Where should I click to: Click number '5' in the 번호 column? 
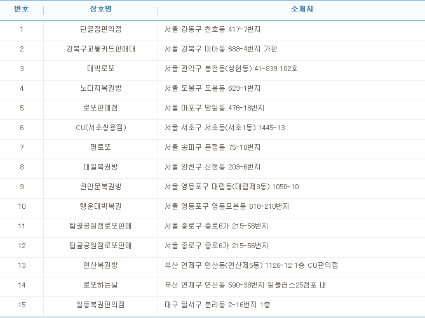(x=22, y=108)
